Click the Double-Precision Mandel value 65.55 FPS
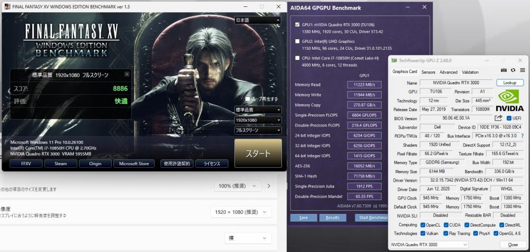The height and width of the screenshot is (252, 530). tap(365, 196)
